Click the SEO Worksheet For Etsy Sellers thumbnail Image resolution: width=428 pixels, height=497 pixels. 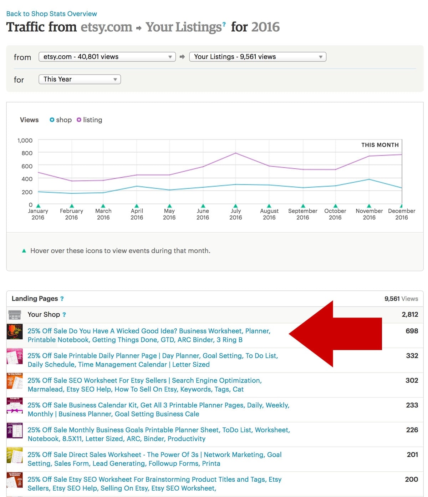pyautogui.click(x=15, y=381)
